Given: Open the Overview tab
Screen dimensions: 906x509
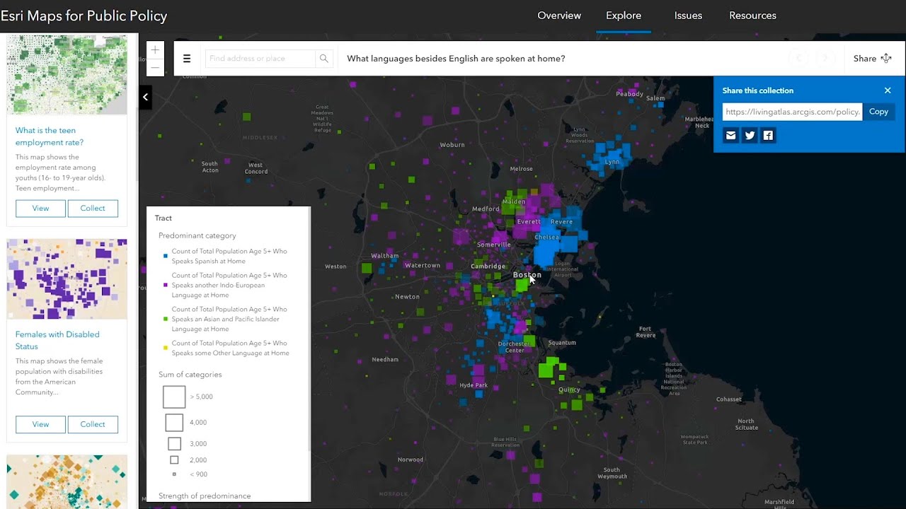Looking at the screenshot, I should coord(559,16).
